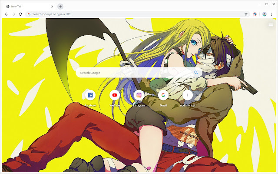Go back with the browser back arrow
Viewport: 278px width, 174px height.
click(x=7, y=14)
